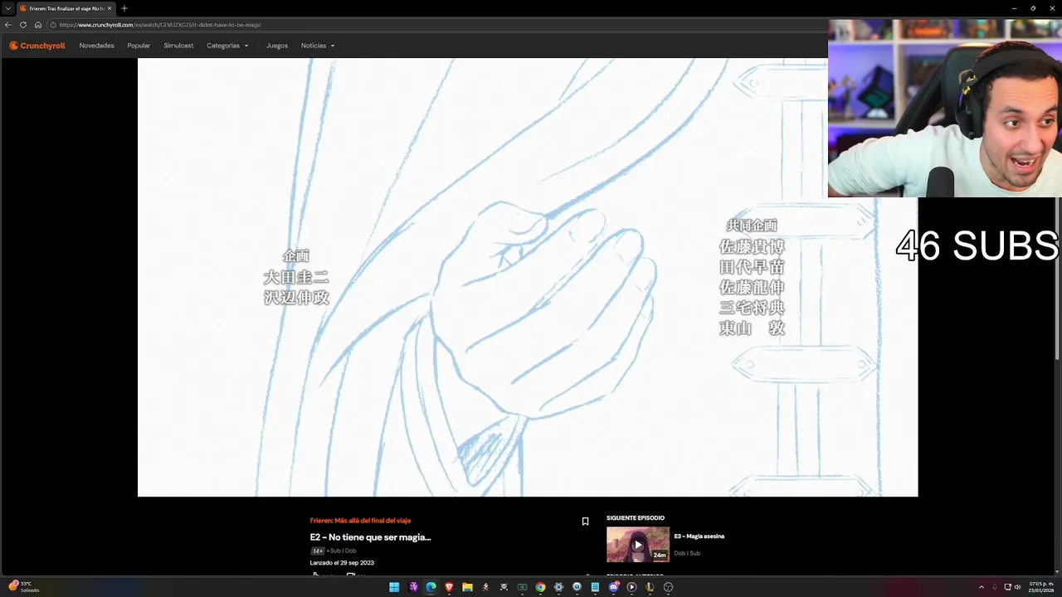The height and width of the screenshot is (597, 1062).
Task: Open the purple character app in taskbar
Action: pyautogui.click(x=412, y=587)
